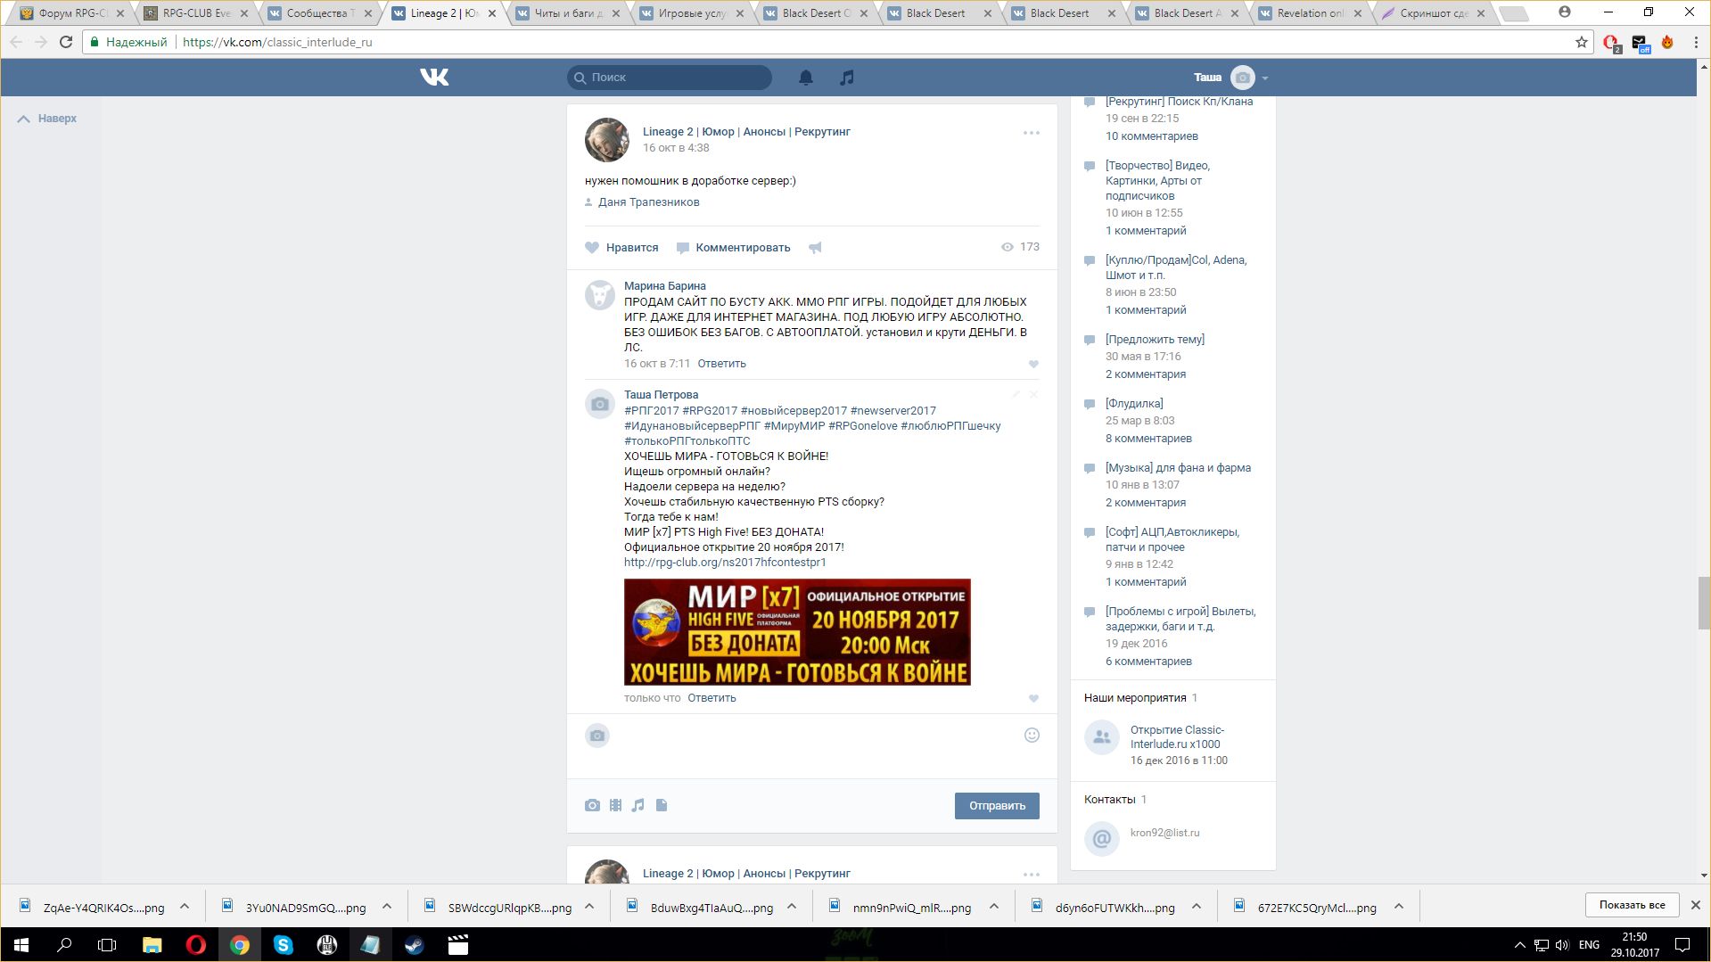The image size is (1711, 962).
Task: Click the taskbar volume icon
Action: (1562, 945)
